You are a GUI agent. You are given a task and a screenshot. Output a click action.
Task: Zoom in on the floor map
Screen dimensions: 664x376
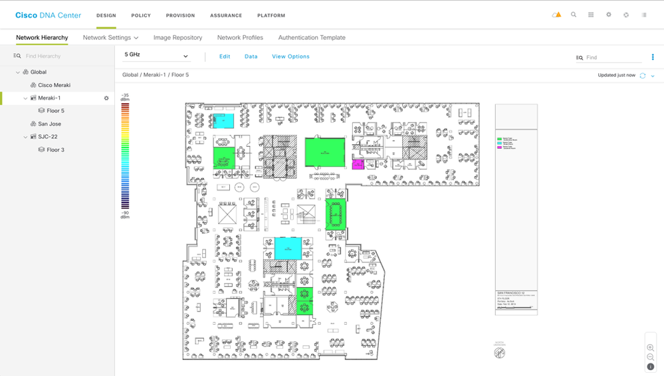point(651,347)
